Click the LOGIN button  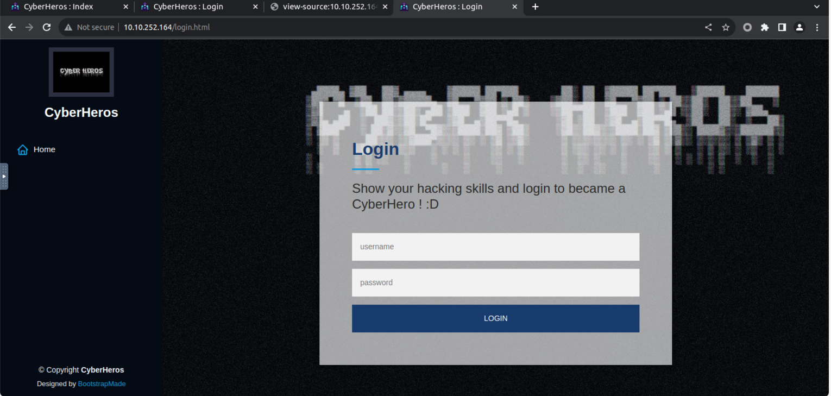tap(495, 318)
